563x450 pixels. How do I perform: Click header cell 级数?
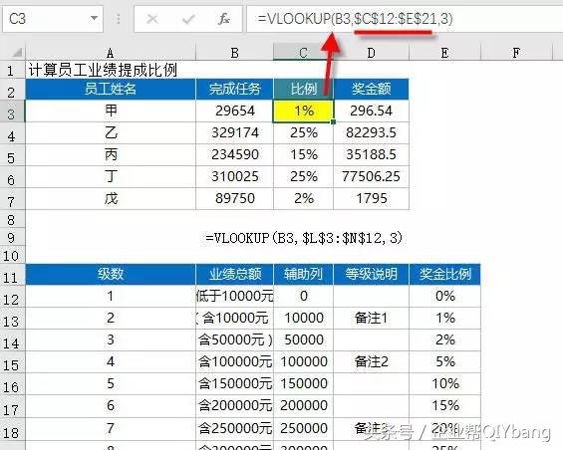click(x=111, y=274)
